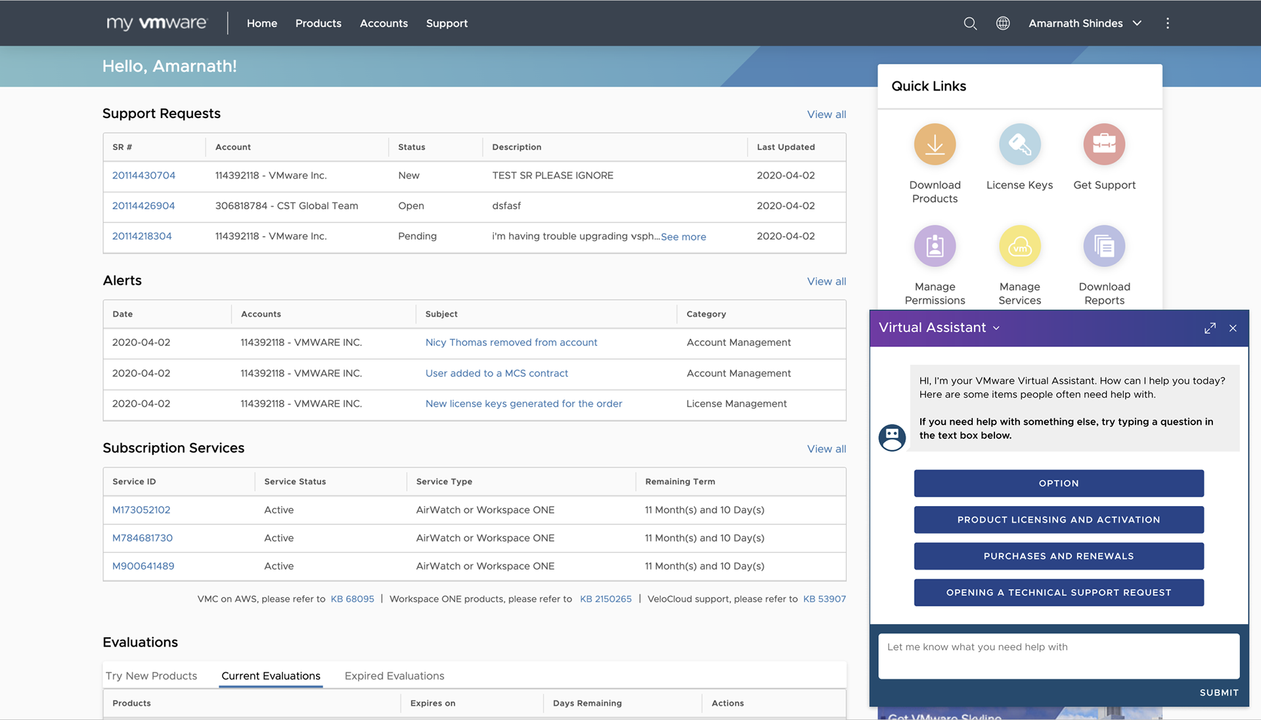
Task: Open service ID M784681730
Action: tap(143, 538)
